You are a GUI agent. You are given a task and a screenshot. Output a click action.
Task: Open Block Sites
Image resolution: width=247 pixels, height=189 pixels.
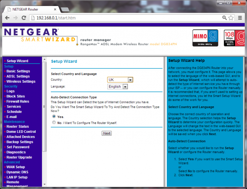coord(15,96)
